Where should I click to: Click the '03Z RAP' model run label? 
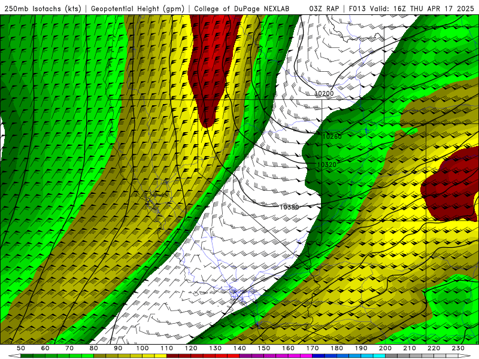tap(324, 9)
